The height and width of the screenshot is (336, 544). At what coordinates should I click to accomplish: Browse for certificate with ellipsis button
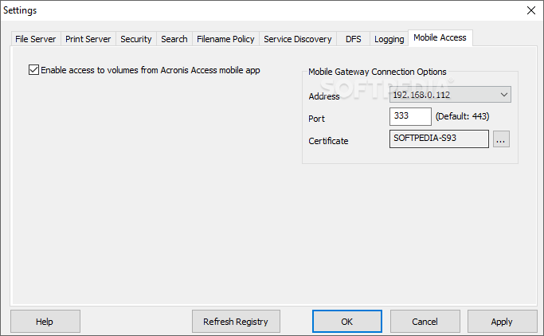(501, 139)
